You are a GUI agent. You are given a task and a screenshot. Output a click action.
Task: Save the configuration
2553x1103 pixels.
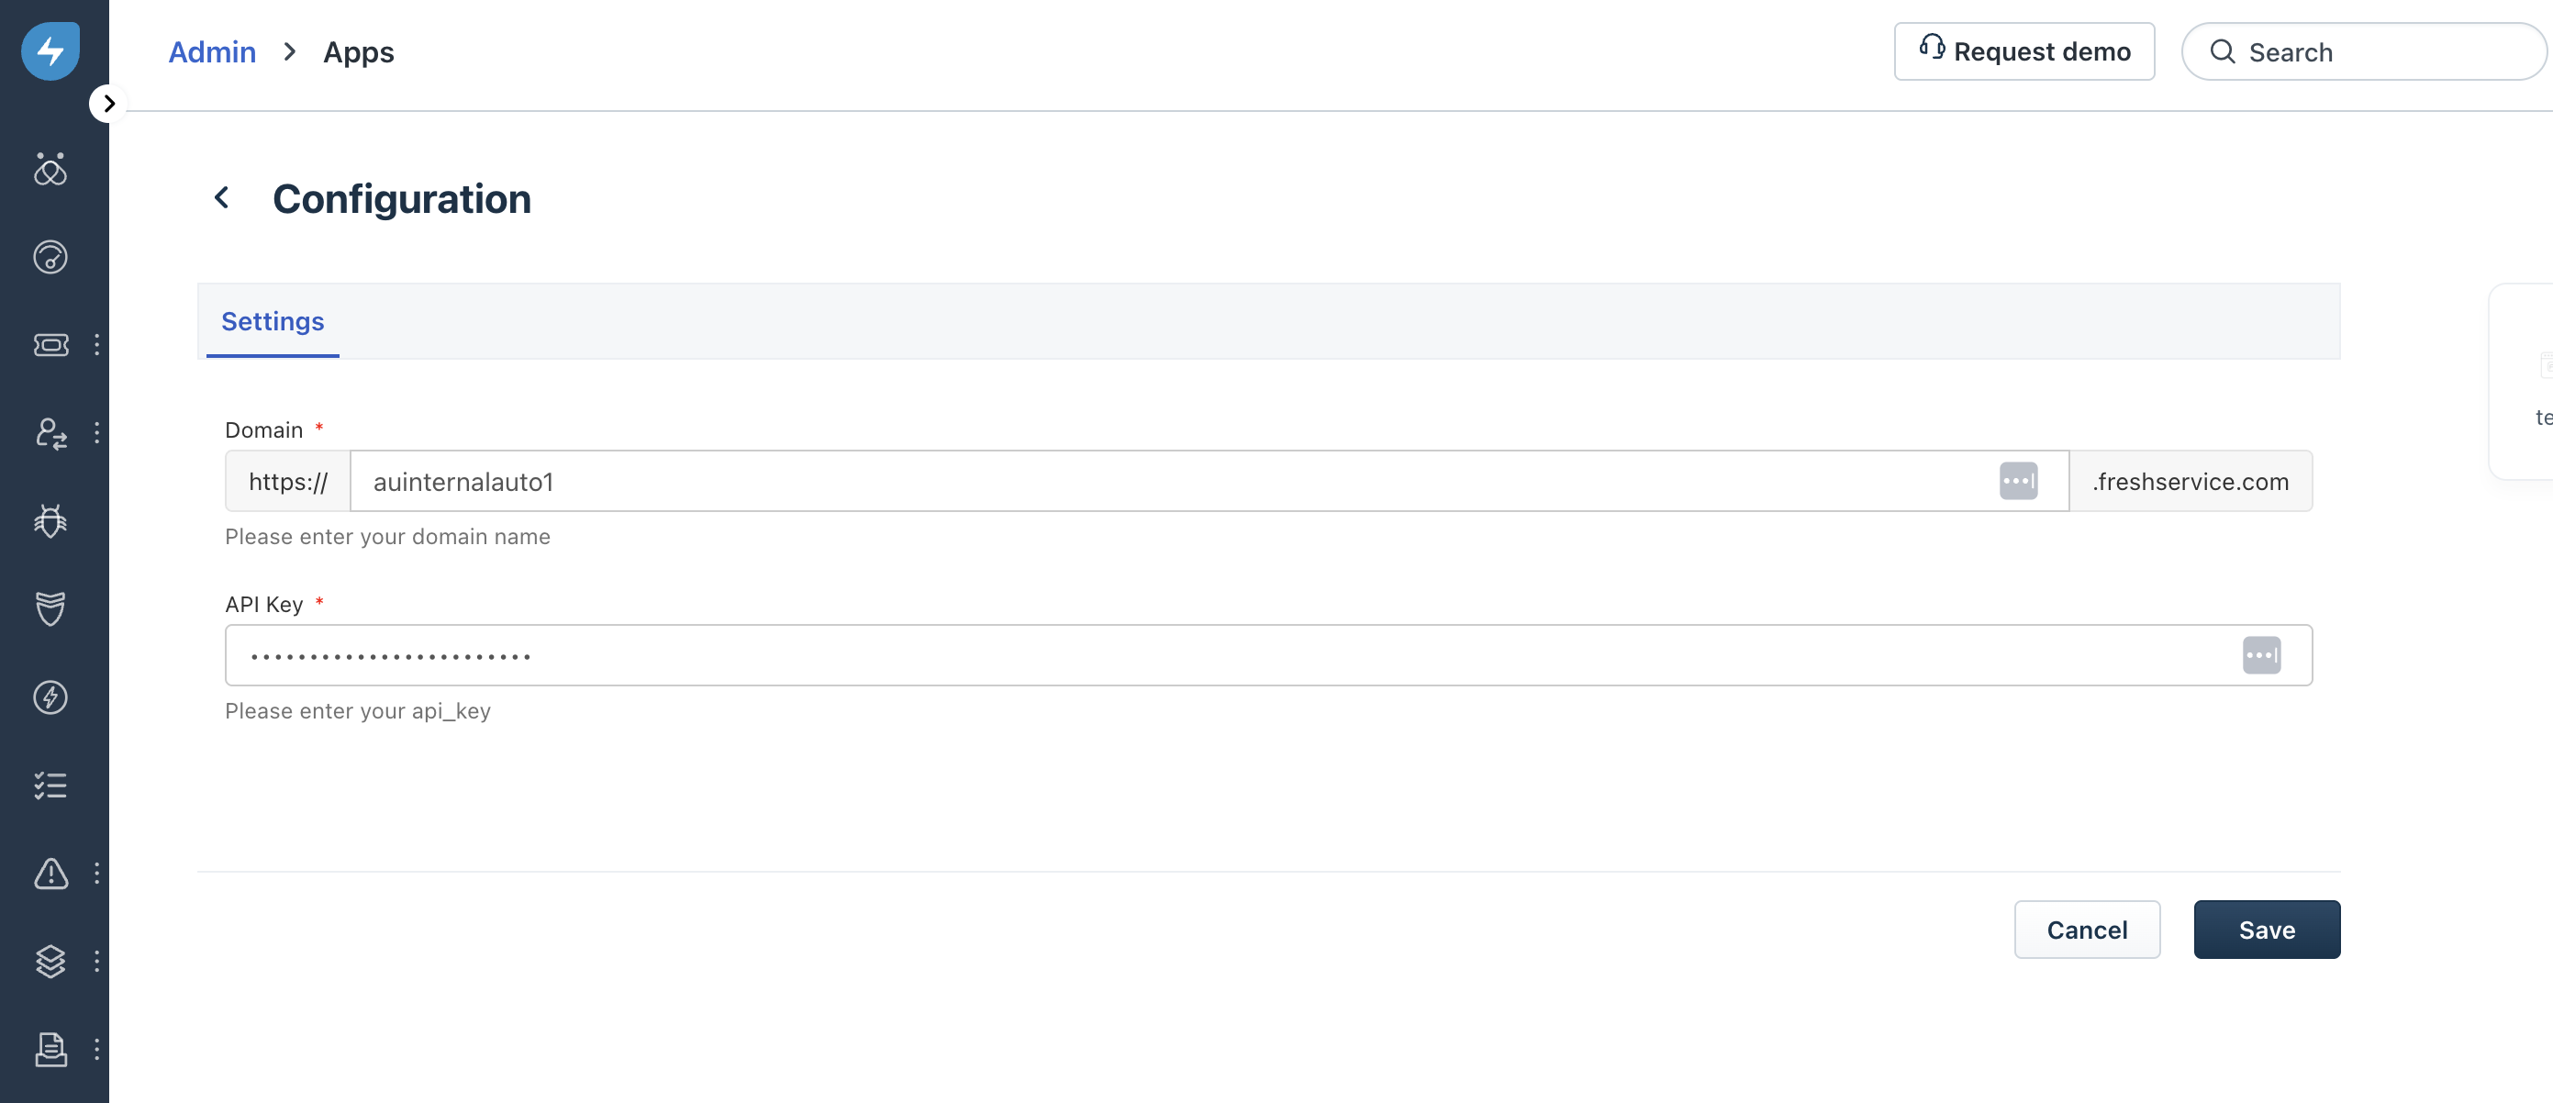[2267, 930]
